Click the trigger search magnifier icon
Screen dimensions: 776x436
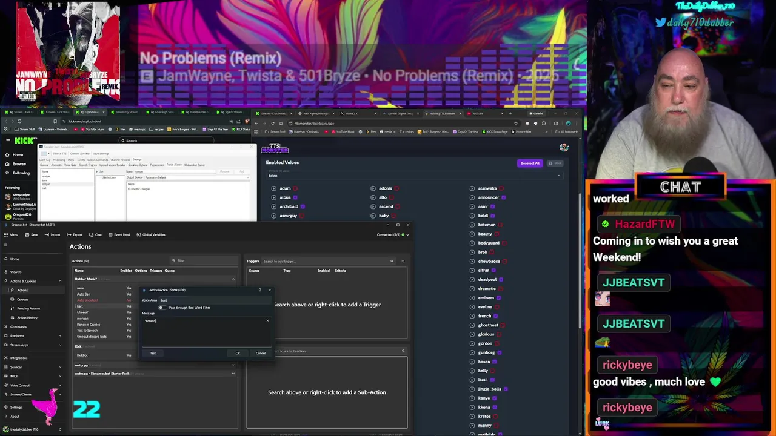tap(392, 261)
